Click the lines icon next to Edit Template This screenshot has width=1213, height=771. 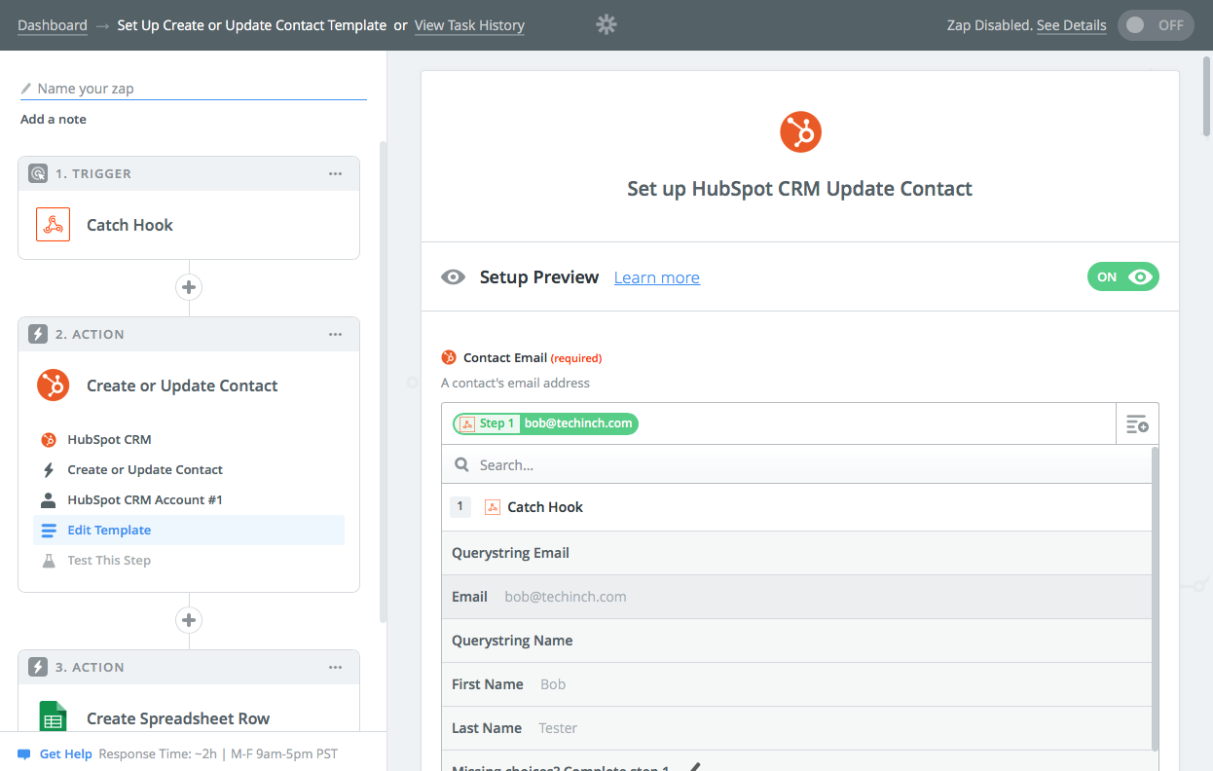click(x=49, y=531)
